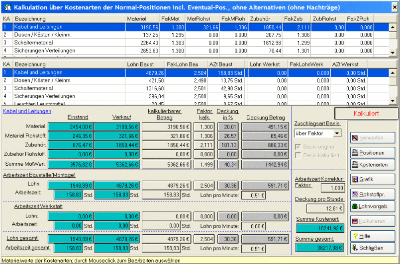
Task: Open Hilfe question mark icon
Action: (x=355, y=236)
